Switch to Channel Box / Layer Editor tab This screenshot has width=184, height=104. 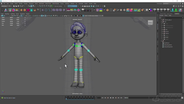[x=166, y=14]
